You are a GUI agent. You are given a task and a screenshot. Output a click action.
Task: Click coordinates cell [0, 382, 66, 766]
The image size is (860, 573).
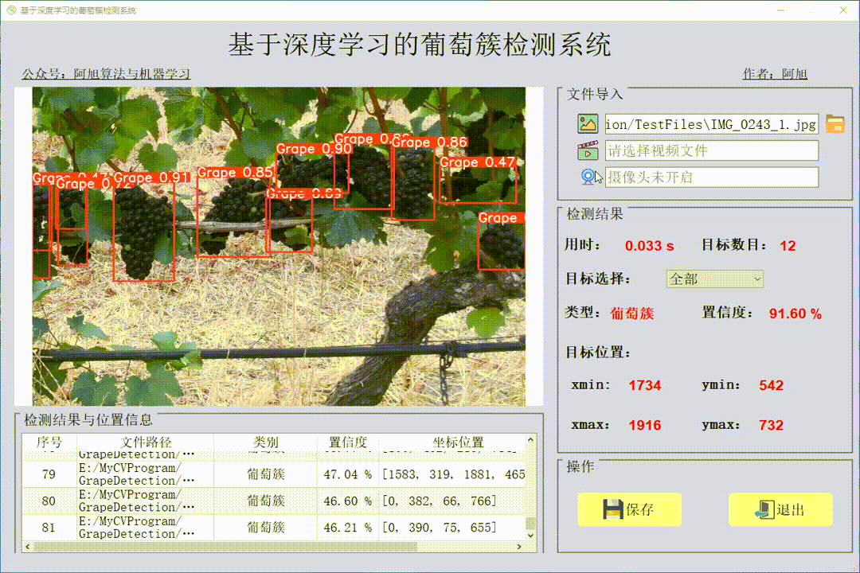coord(452,501)
